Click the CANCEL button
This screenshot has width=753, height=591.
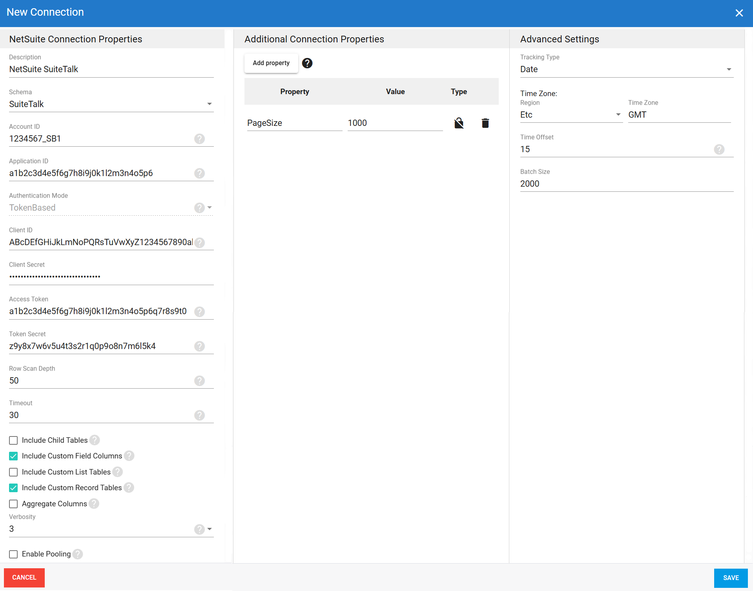click(x=24, y=578)
